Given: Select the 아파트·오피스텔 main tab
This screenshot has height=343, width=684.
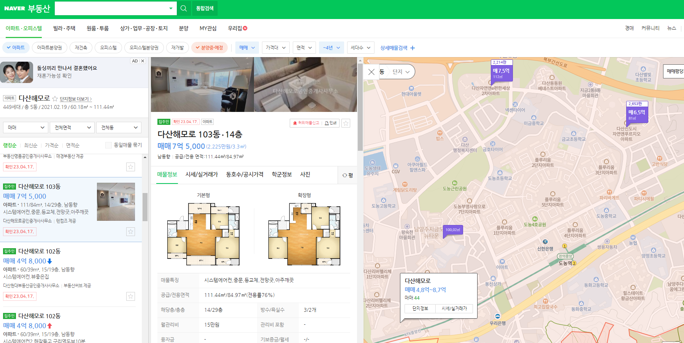Looking at the screenshot, I should point(24,28).
